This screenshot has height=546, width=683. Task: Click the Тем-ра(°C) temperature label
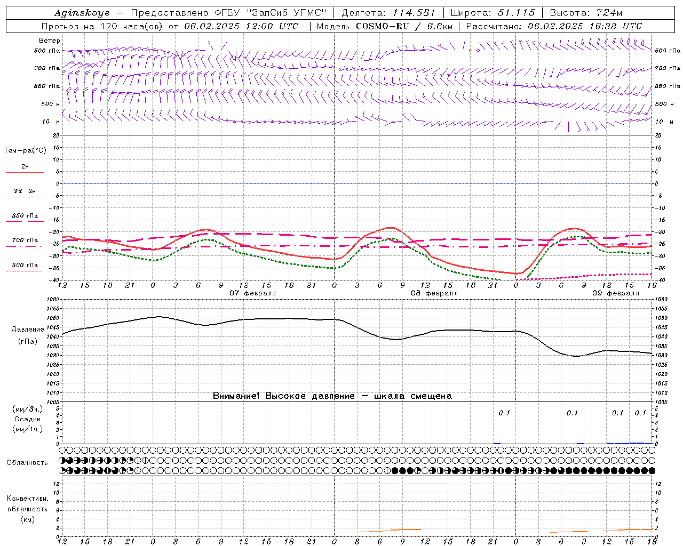pyautogui.click(x=25, y=150)
